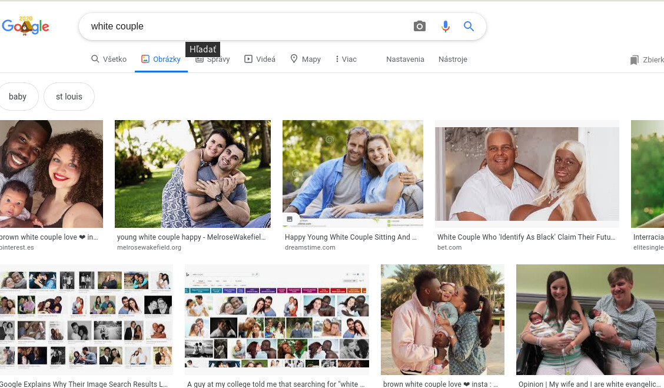Open the Videá results tab
664x388 pixels.
click(260, 59)
